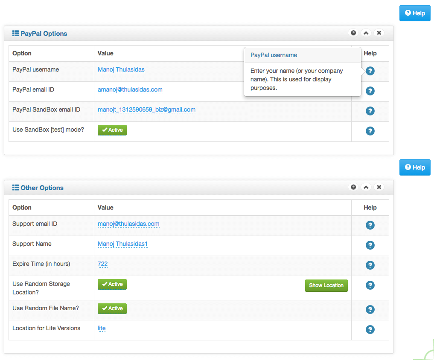Click help icon for PayPal username row
Image resolution: width=434 pixels, height=360 pixels.
tap(370, 71)
